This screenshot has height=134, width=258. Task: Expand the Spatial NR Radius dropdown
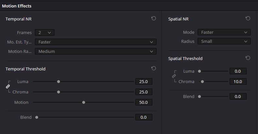[x=224, y=41]
